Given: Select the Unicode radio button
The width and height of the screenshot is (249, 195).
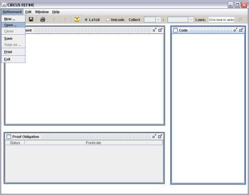Looking at the screenshot, I should tap(108, 20).
